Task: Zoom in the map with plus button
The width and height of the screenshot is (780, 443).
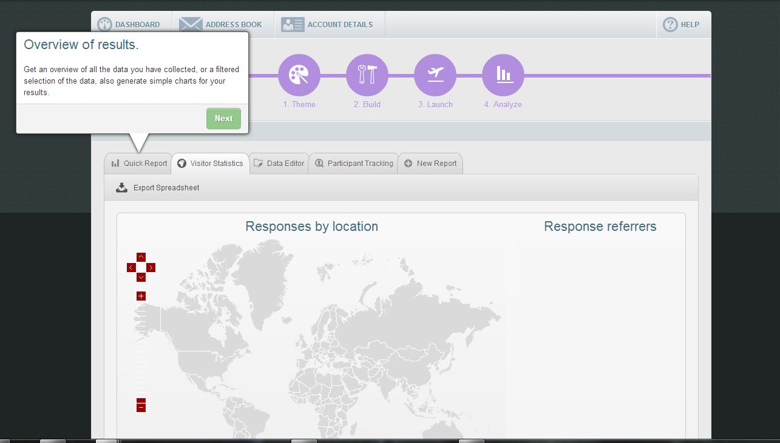Action: (141, 296)
